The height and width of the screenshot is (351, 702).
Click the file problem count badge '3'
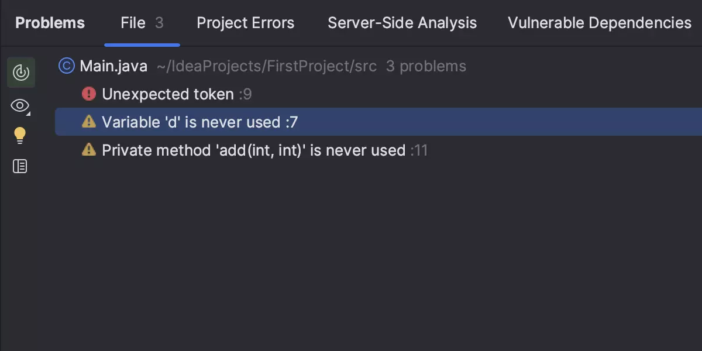pos(159,23)
